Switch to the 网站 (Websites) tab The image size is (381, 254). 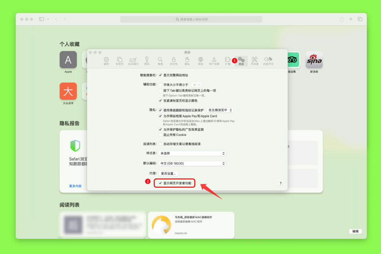pos(201,61)
